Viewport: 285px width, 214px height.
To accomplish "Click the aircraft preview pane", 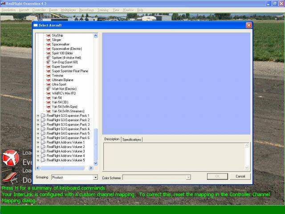I will pyautogui.click(x=176, y=83).
